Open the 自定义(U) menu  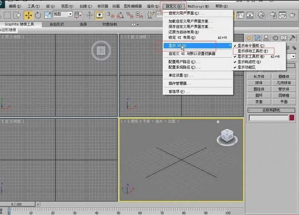pos(173,6)
